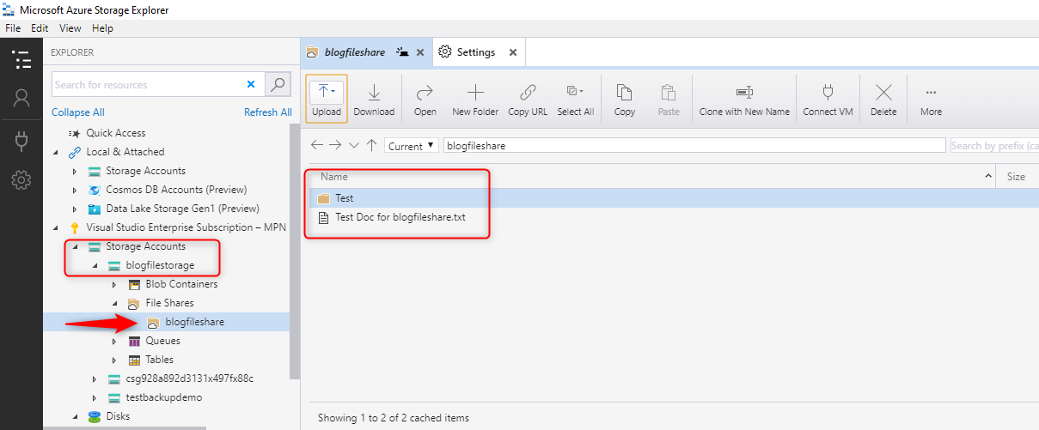This screenshot has height=430, width=1039.
Task: Open the navigation history down chevron
Action: point(353,145)
